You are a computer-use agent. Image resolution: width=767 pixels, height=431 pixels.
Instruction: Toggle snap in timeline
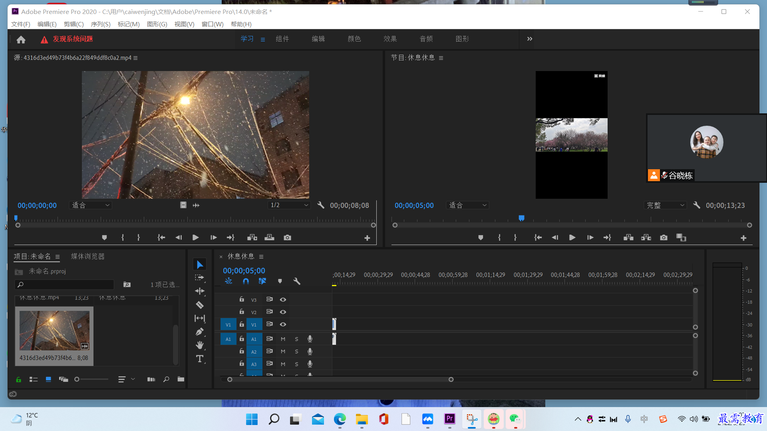246,281
